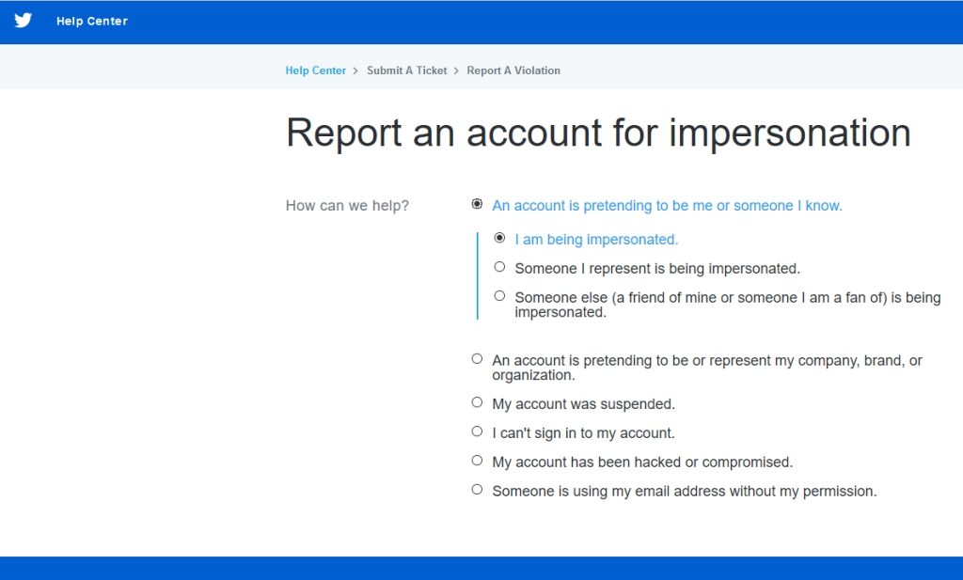Image resolution: width=963 pixels, height=580 pixels.
Task: Select 'Someone I represent is being impersonated' radio
Action: point(499,267)
